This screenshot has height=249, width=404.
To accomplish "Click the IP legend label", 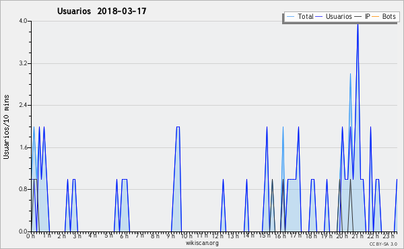I will point(368,16).
